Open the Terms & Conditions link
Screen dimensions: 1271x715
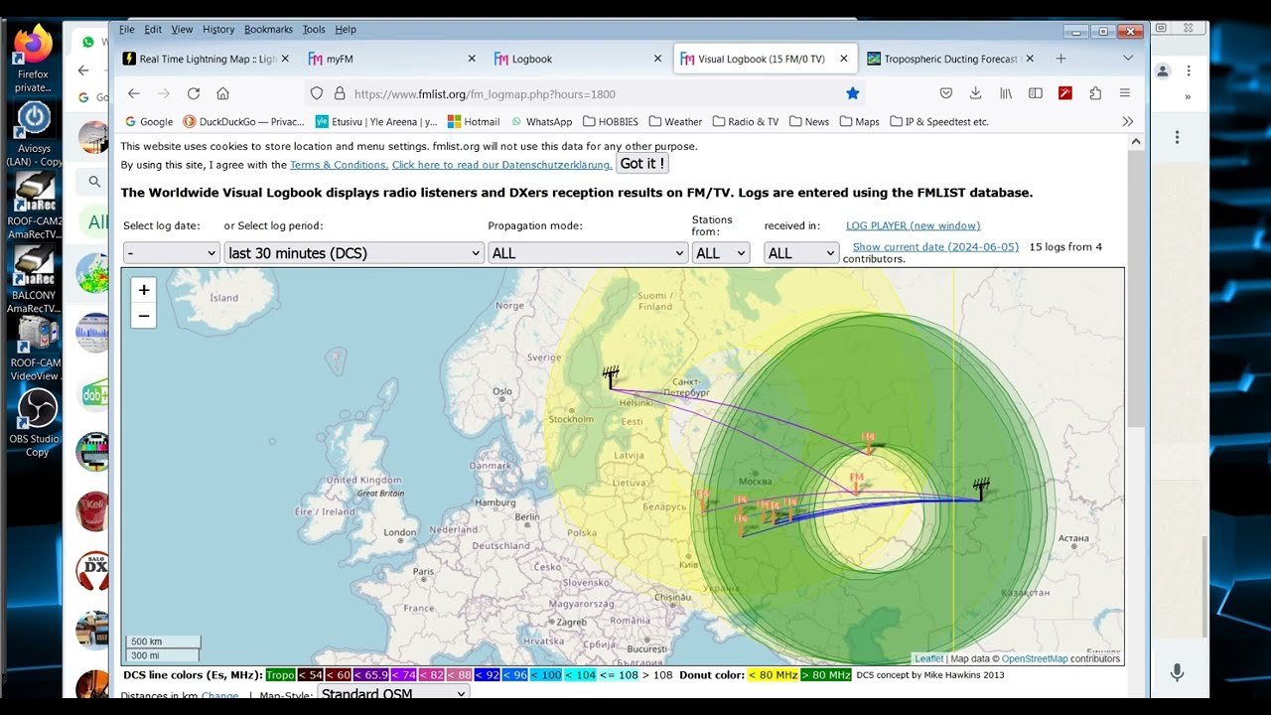[339, 165]
